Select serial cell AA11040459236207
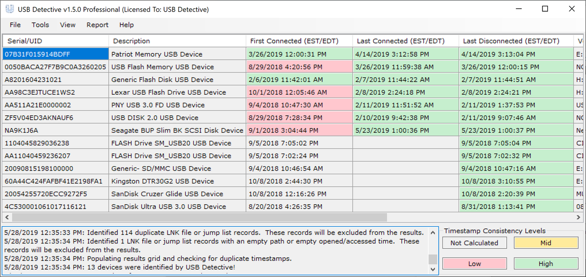The height and width of the screenshot is (277, 586). tap(56, 156)
